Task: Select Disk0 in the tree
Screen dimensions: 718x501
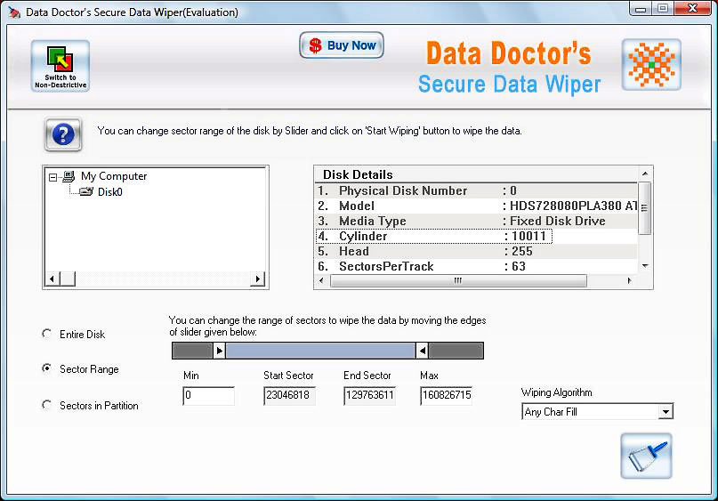Action: coord(110,192)
